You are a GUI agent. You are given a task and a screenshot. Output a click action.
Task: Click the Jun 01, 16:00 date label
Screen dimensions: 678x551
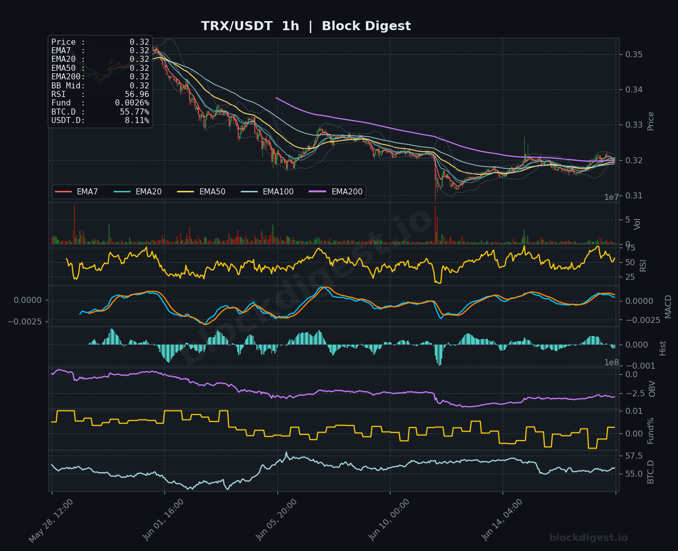(163, 520)
